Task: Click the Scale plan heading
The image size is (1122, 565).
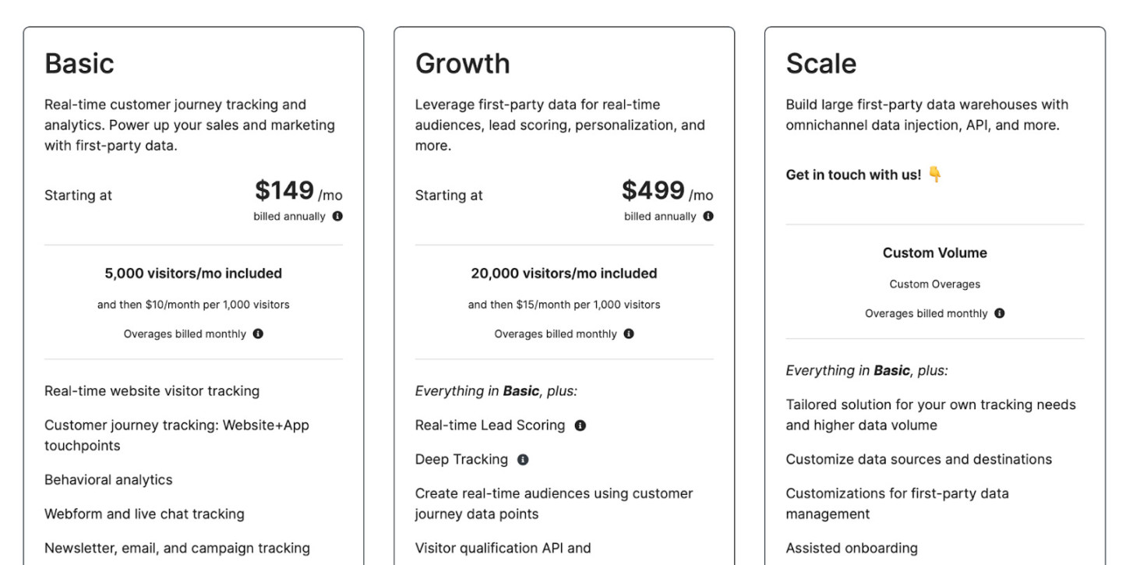Action: pyautogui.click(x=821, y=63)
